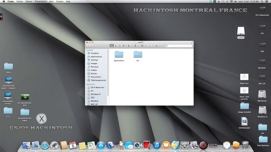Screen dimensions: 271x152
Task: Open Finder from the Dock
Action: [26, 145]
